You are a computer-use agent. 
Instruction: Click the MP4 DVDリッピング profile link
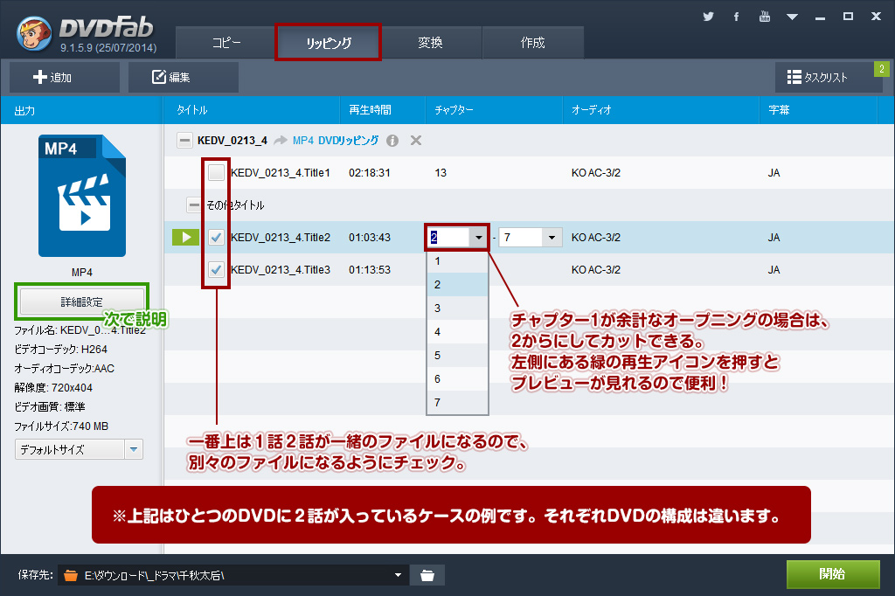pyautogui.click(x=335, y=141)
